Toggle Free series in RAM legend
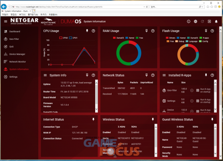223x161 pixels. coord(139,38)
